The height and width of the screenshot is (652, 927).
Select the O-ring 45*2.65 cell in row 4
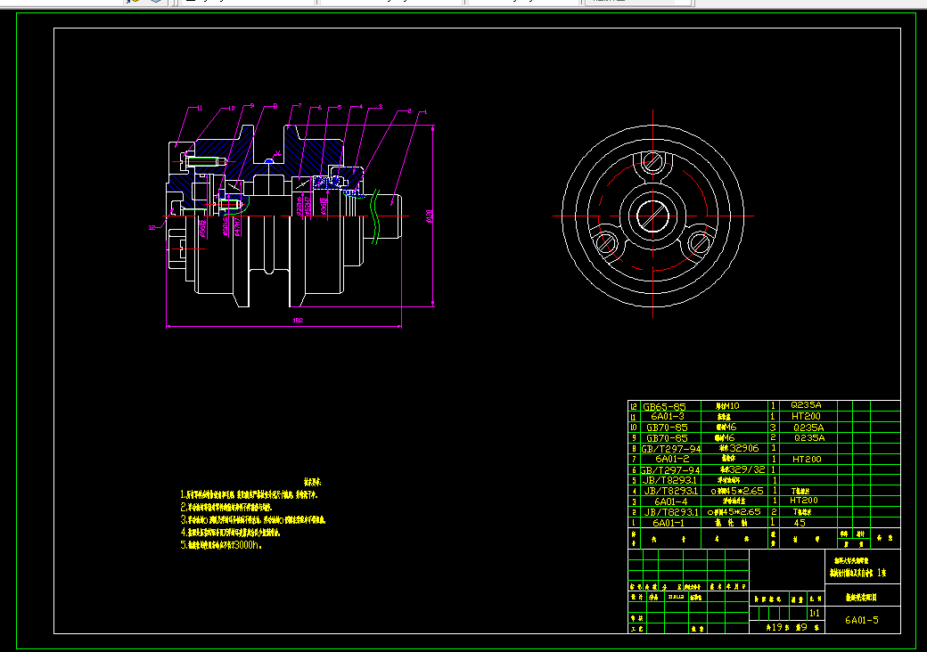click(735, 491)
